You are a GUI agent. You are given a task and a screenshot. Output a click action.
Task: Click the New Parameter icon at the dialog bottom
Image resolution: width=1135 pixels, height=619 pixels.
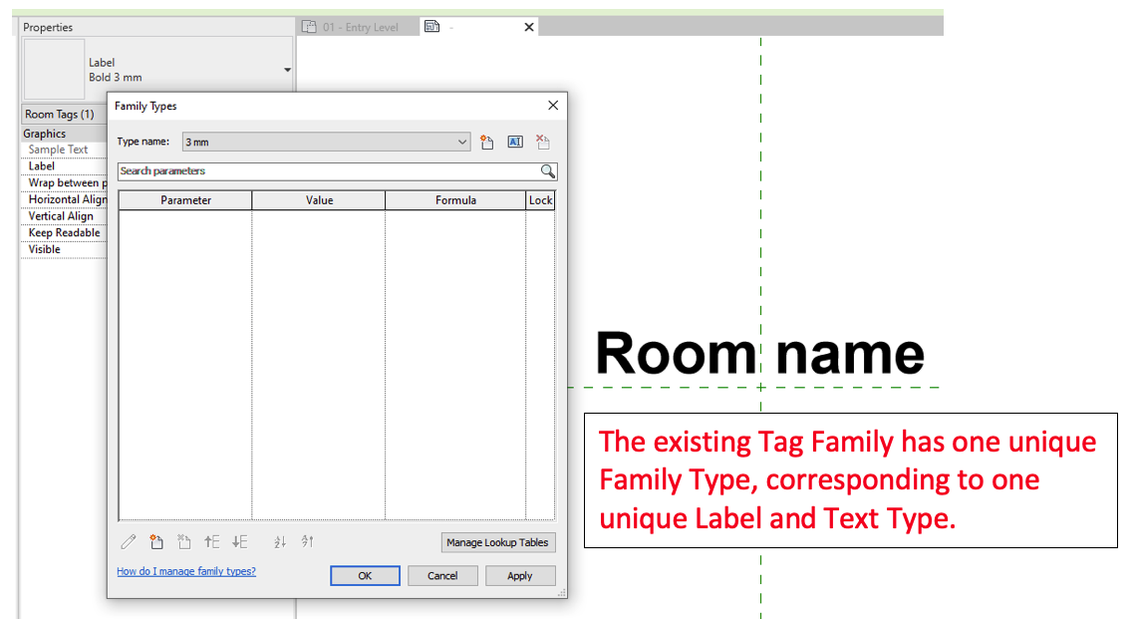click(x=156, y=541)
